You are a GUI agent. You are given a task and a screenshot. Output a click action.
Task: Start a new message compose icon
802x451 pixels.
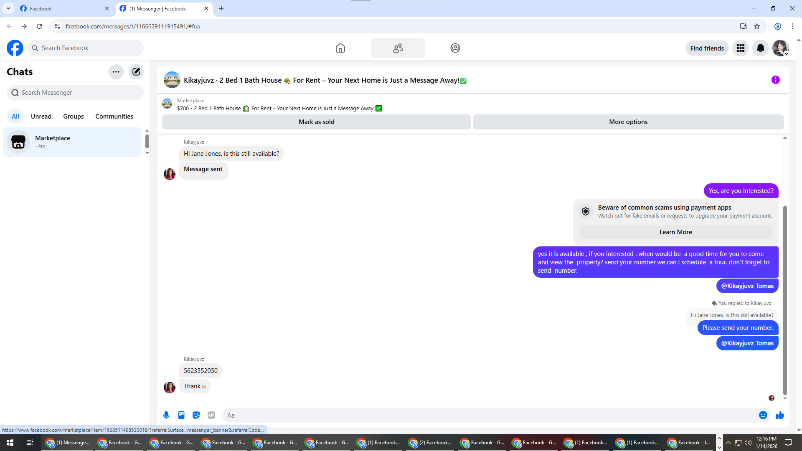point(136,71)
